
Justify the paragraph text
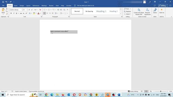[53, 13]
